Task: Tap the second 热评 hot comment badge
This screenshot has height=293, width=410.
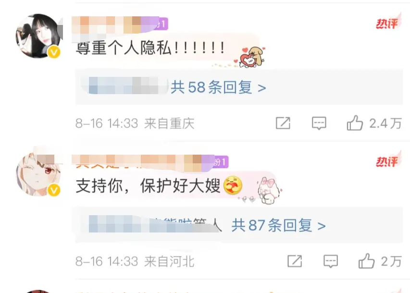Action: [388, 160]
